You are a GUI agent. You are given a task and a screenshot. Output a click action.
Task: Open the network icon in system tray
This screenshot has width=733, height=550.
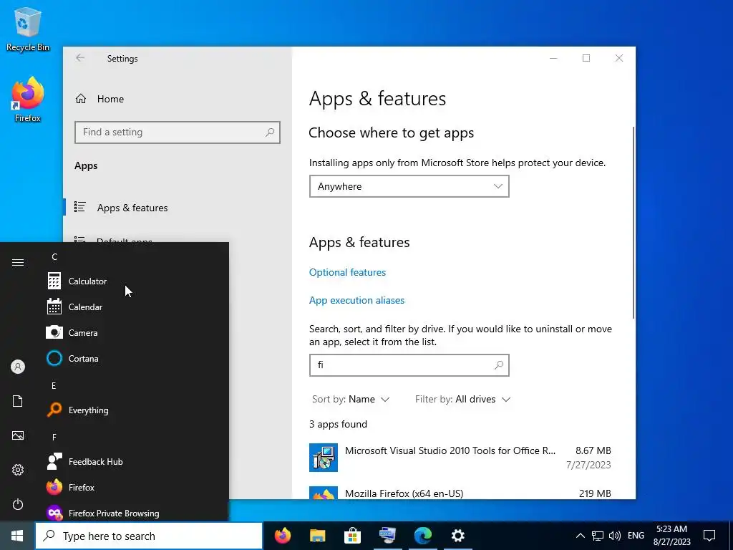[598, 536]
